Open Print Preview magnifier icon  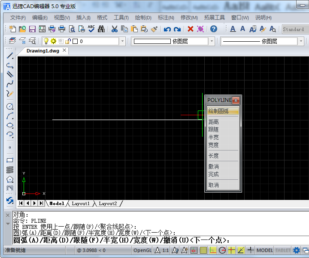tap(72, 29)
